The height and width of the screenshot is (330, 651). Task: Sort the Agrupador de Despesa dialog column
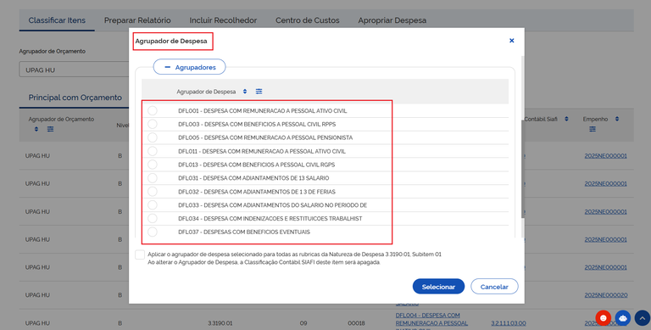coord(245,92)
